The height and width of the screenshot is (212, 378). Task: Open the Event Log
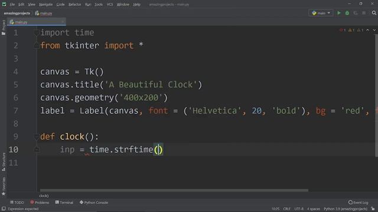coord(359,203)
